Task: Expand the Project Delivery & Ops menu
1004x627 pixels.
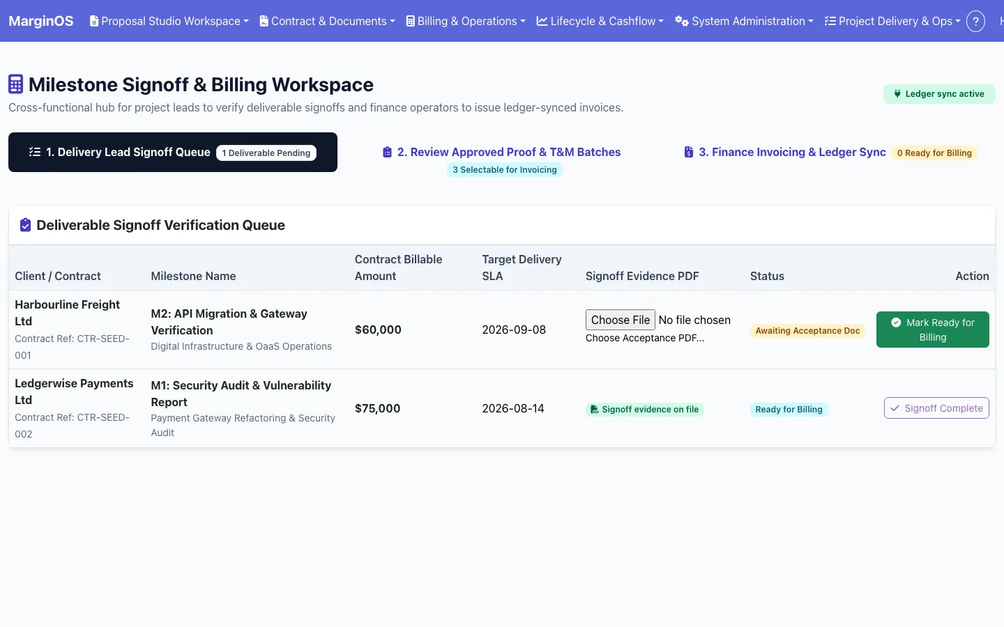Action: click(x=892, y=21)
